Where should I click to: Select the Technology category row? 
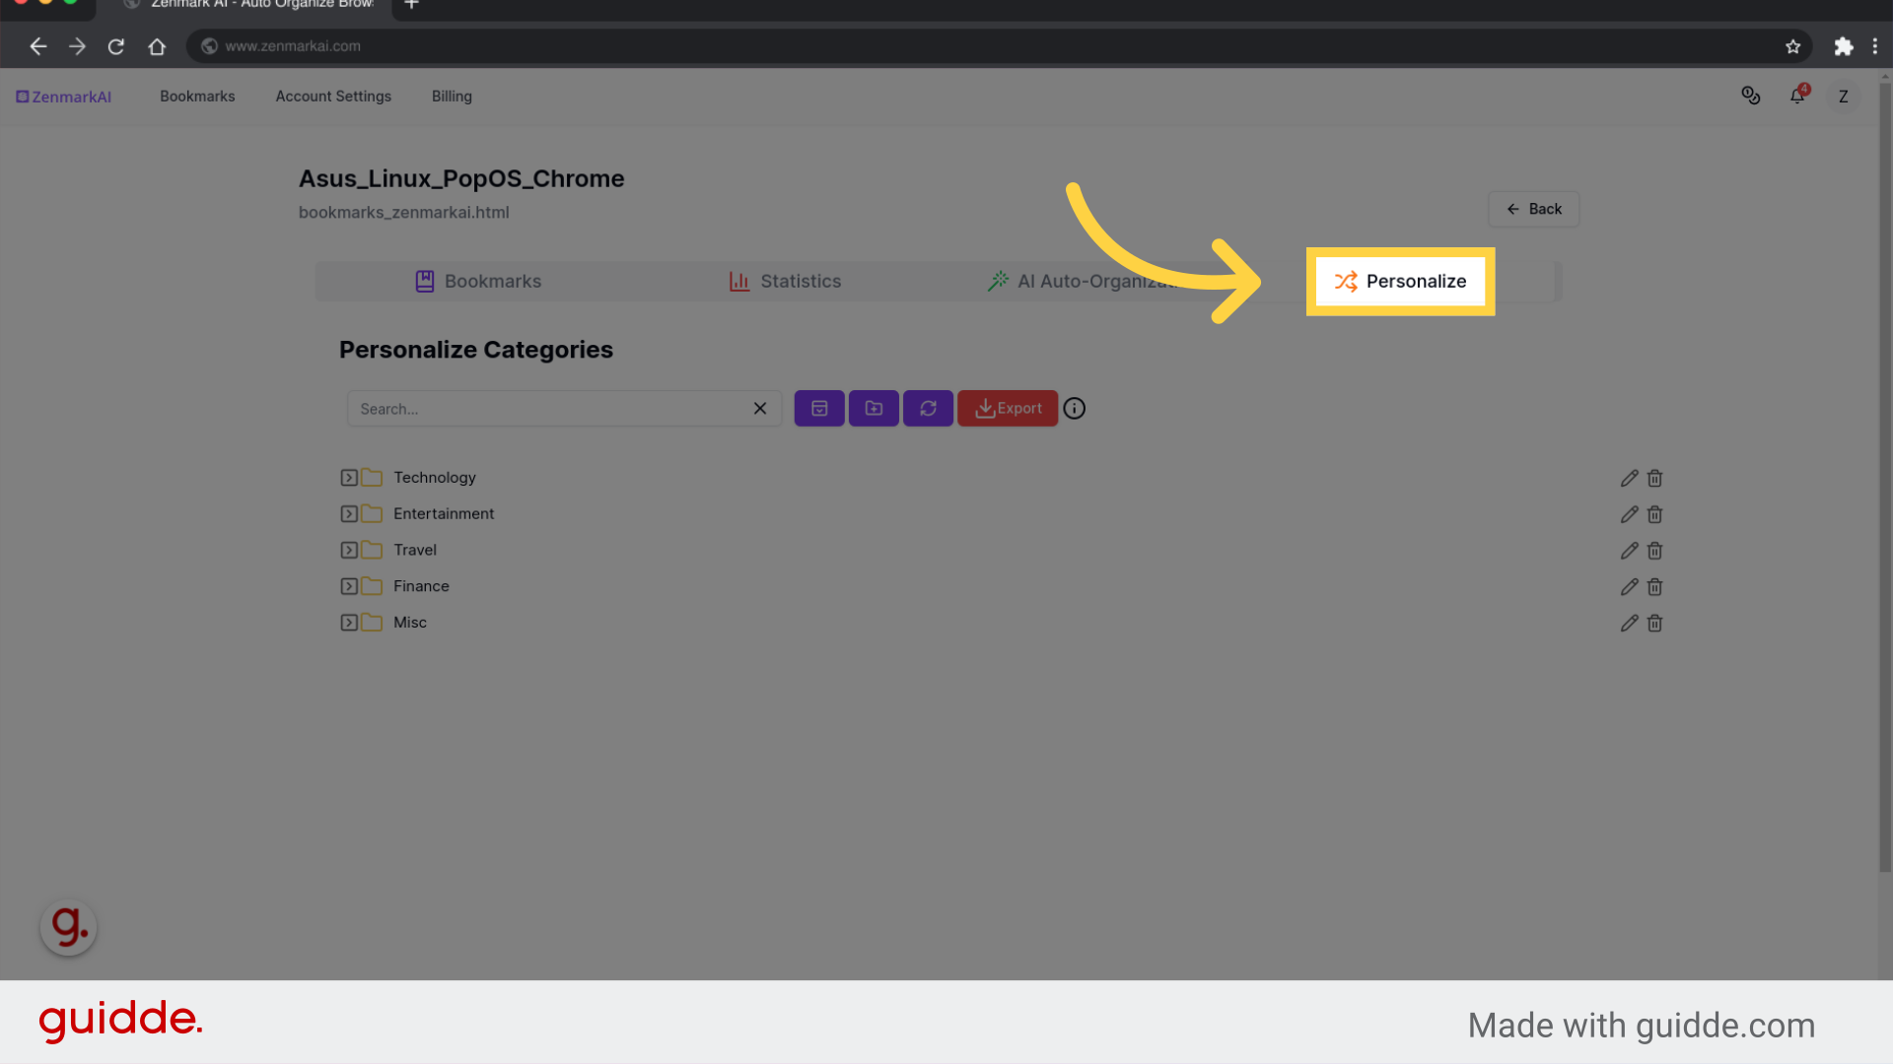(1002, 478)
